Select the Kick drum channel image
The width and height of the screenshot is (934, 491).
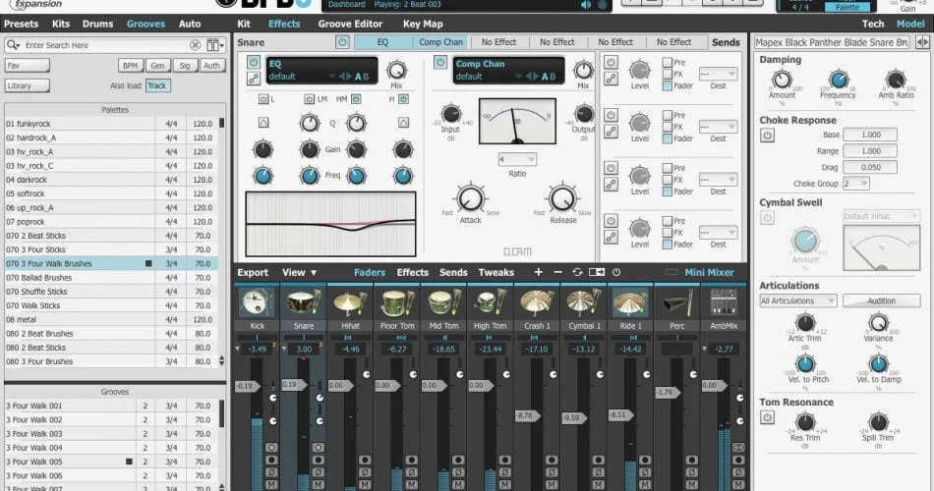(257, 302)
